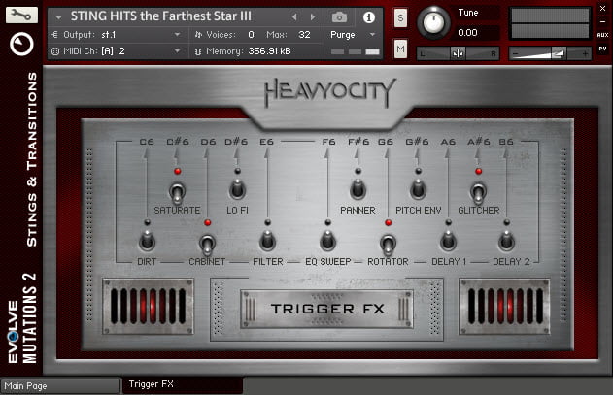This screenshot has width=613, height=395.
Task: Open the wrench instrument edit icon
Action: click(x=21, y=15)
